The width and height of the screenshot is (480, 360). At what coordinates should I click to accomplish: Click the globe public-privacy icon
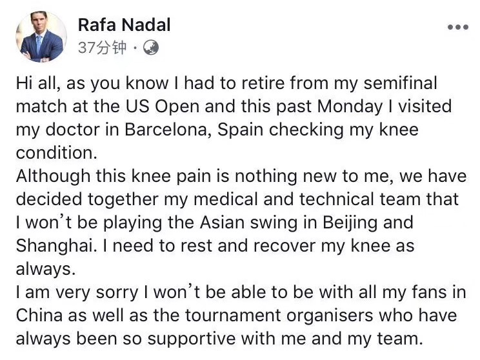pyautogui.click(x=151, y=47)
